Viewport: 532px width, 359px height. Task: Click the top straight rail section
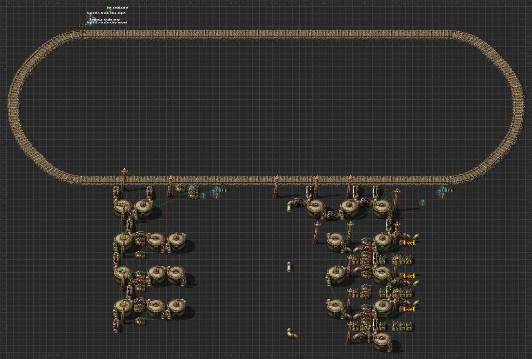tap(267, 35)
